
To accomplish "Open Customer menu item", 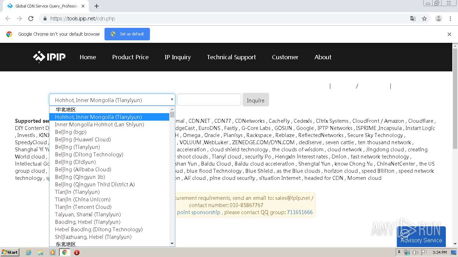I will [x=285, y=57].
